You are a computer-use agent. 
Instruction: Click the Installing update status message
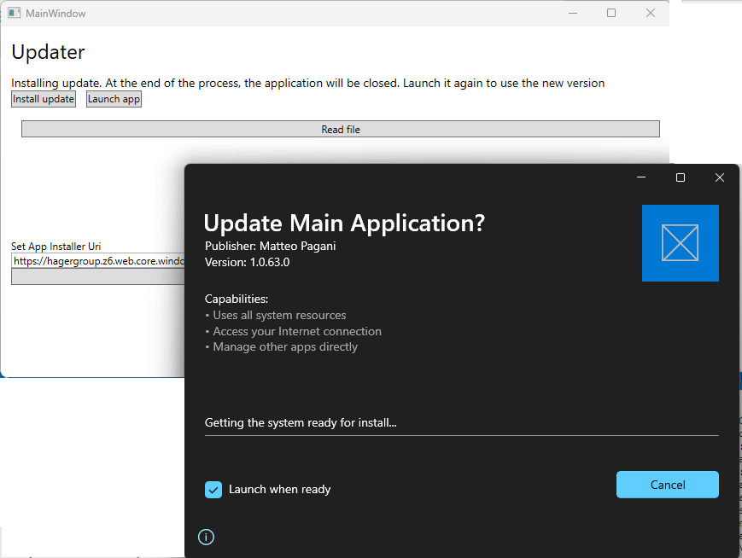(x=307, y=84)
